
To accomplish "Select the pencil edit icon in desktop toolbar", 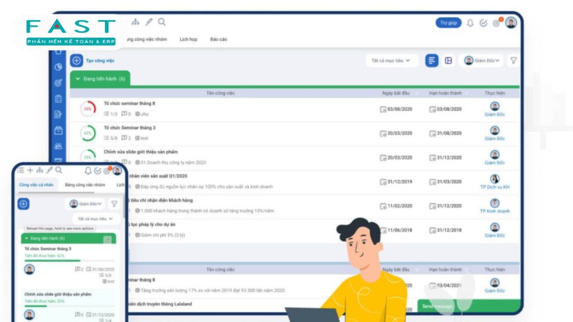I will (x=149, y=22).
